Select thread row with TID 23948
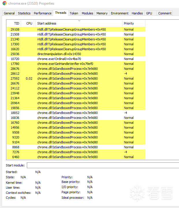Viewport: 179px width, 208px height. pyautogui.click(x=76, y=93)
